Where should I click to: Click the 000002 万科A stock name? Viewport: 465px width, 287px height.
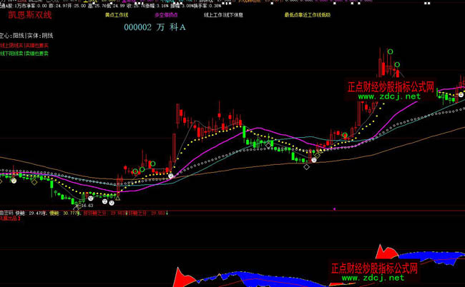(155, 27)
